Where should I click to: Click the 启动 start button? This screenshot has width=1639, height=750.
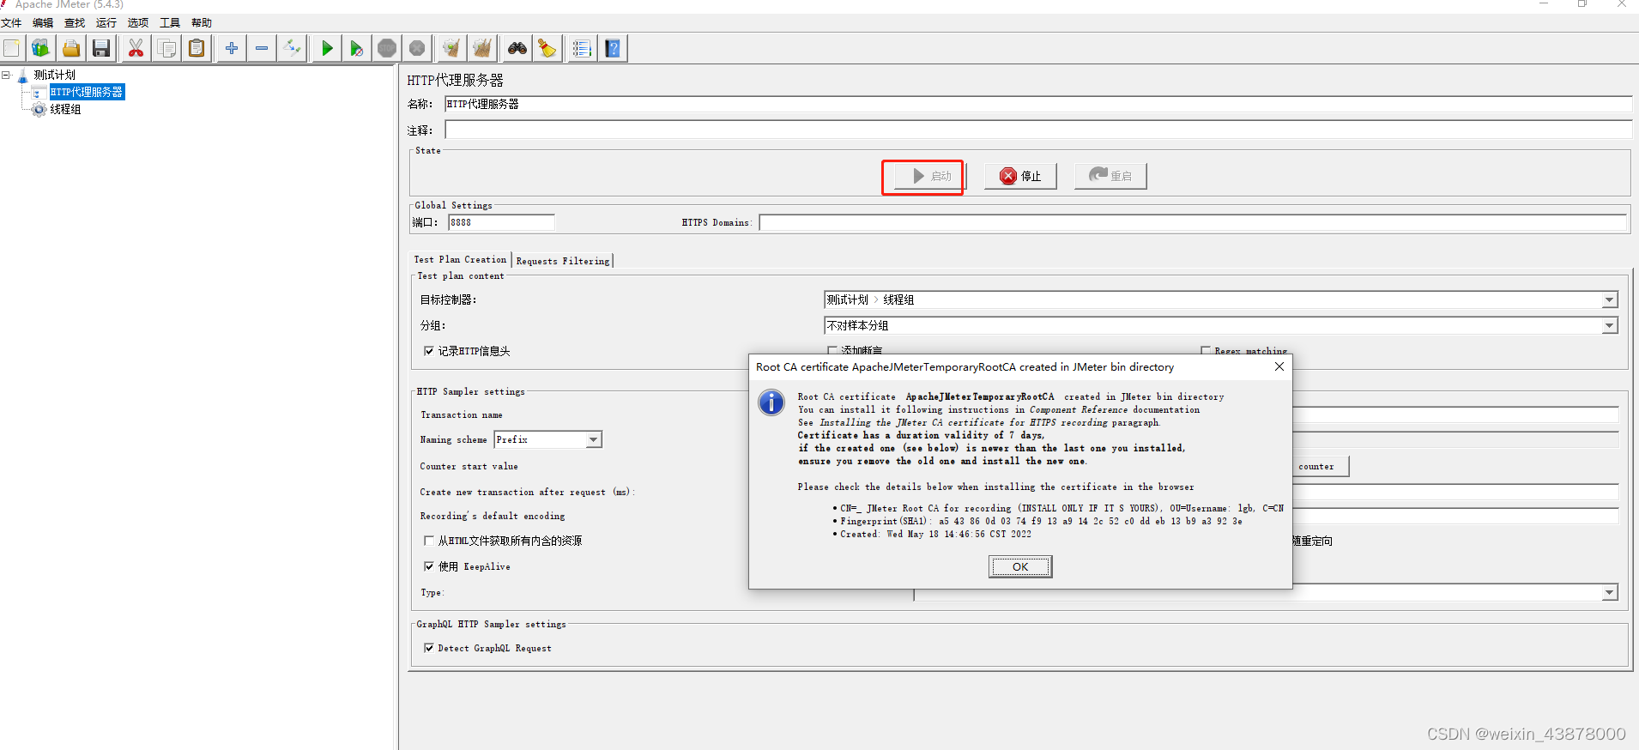pyautogui.click(x=930, y=176)
